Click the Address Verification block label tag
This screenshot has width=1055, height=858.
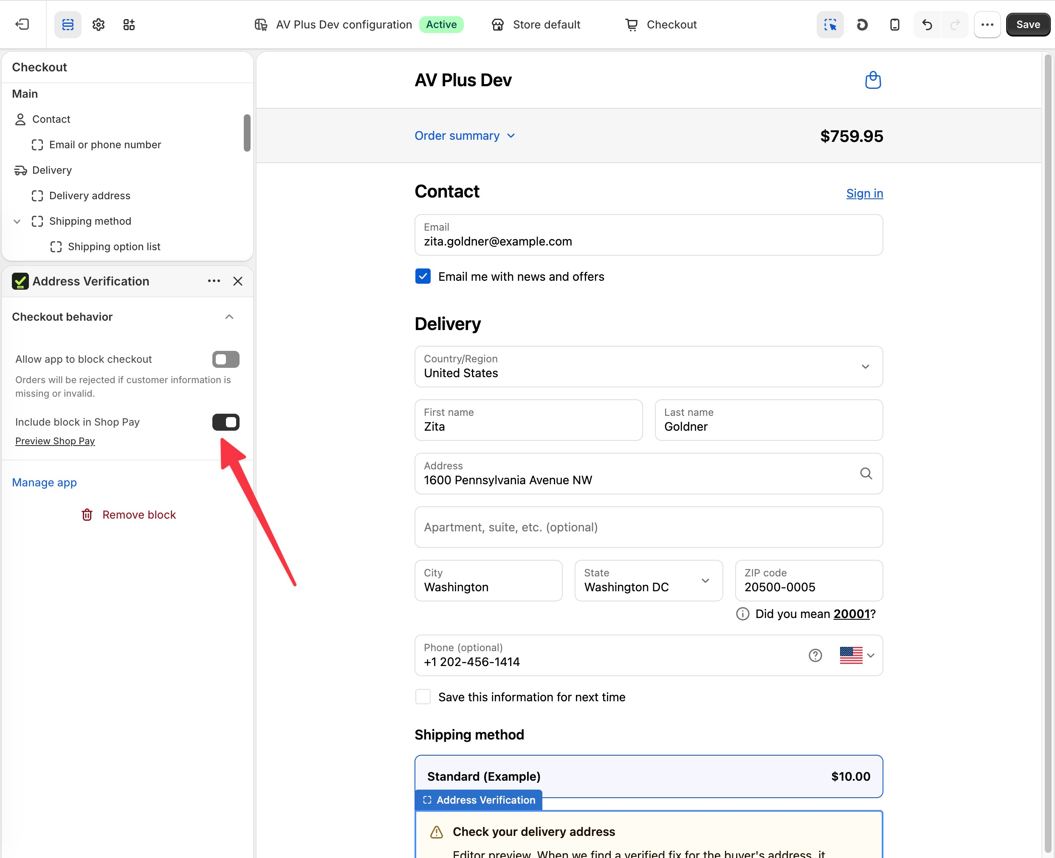(x=479, y=800)
